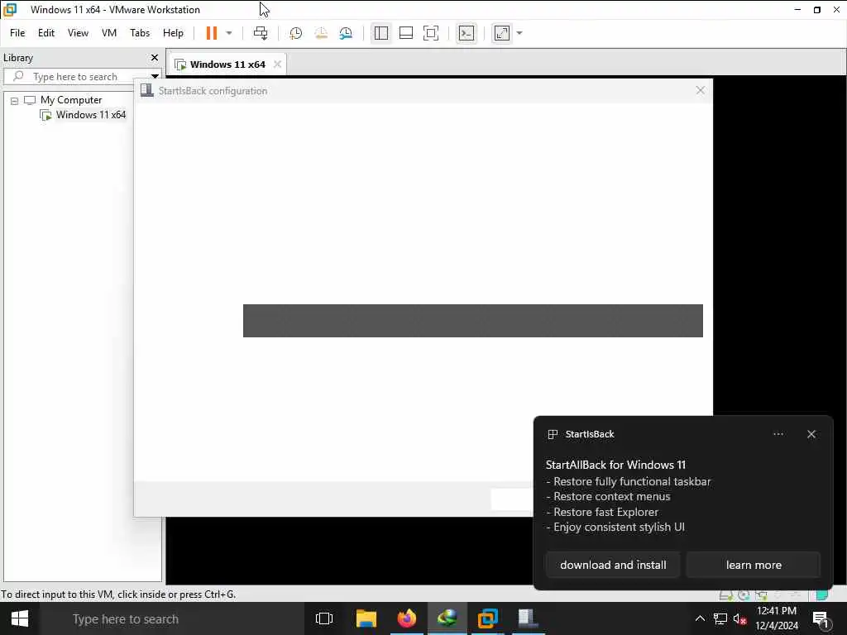The height and width of the screenshot is (635, 847).
Task: Open the VM menu
Action: tap(109, 33)
